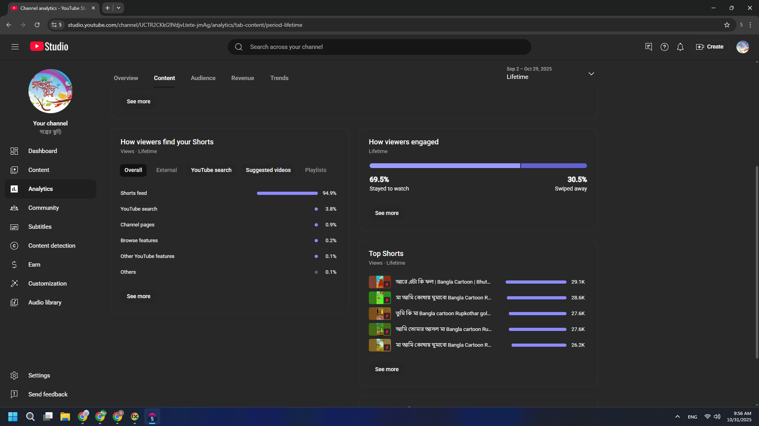Image resolution: width=759 pixels, height=426 pixels.
Task: Show hidden system tray icons
Action: [677, 417]
